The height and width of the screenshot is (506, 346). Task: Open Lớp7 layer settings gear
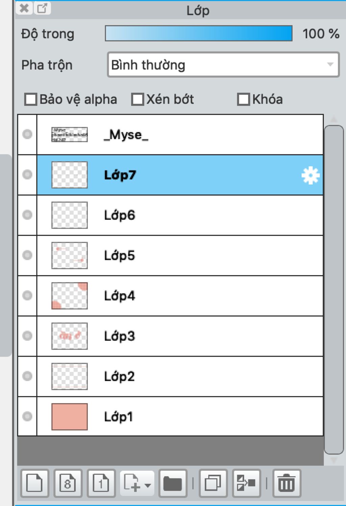click(x=310, y=176)
